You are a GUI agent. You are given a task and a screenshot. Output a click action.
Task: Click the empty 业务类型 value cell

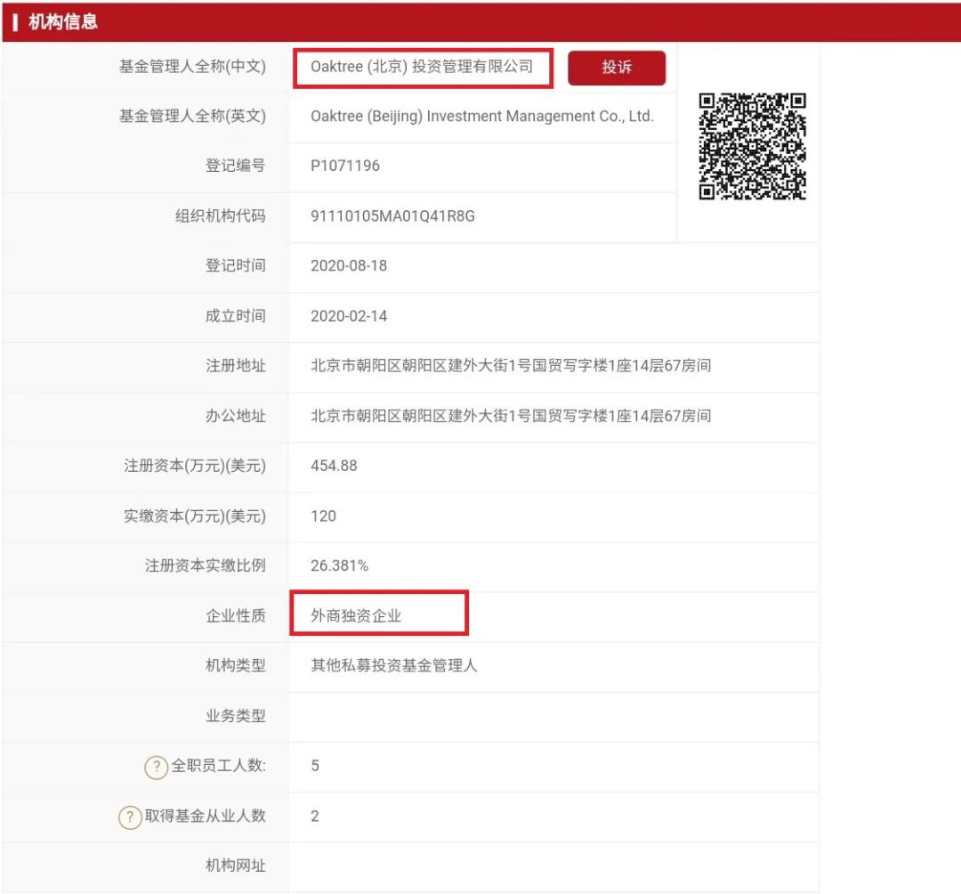(x=552, y=717)
